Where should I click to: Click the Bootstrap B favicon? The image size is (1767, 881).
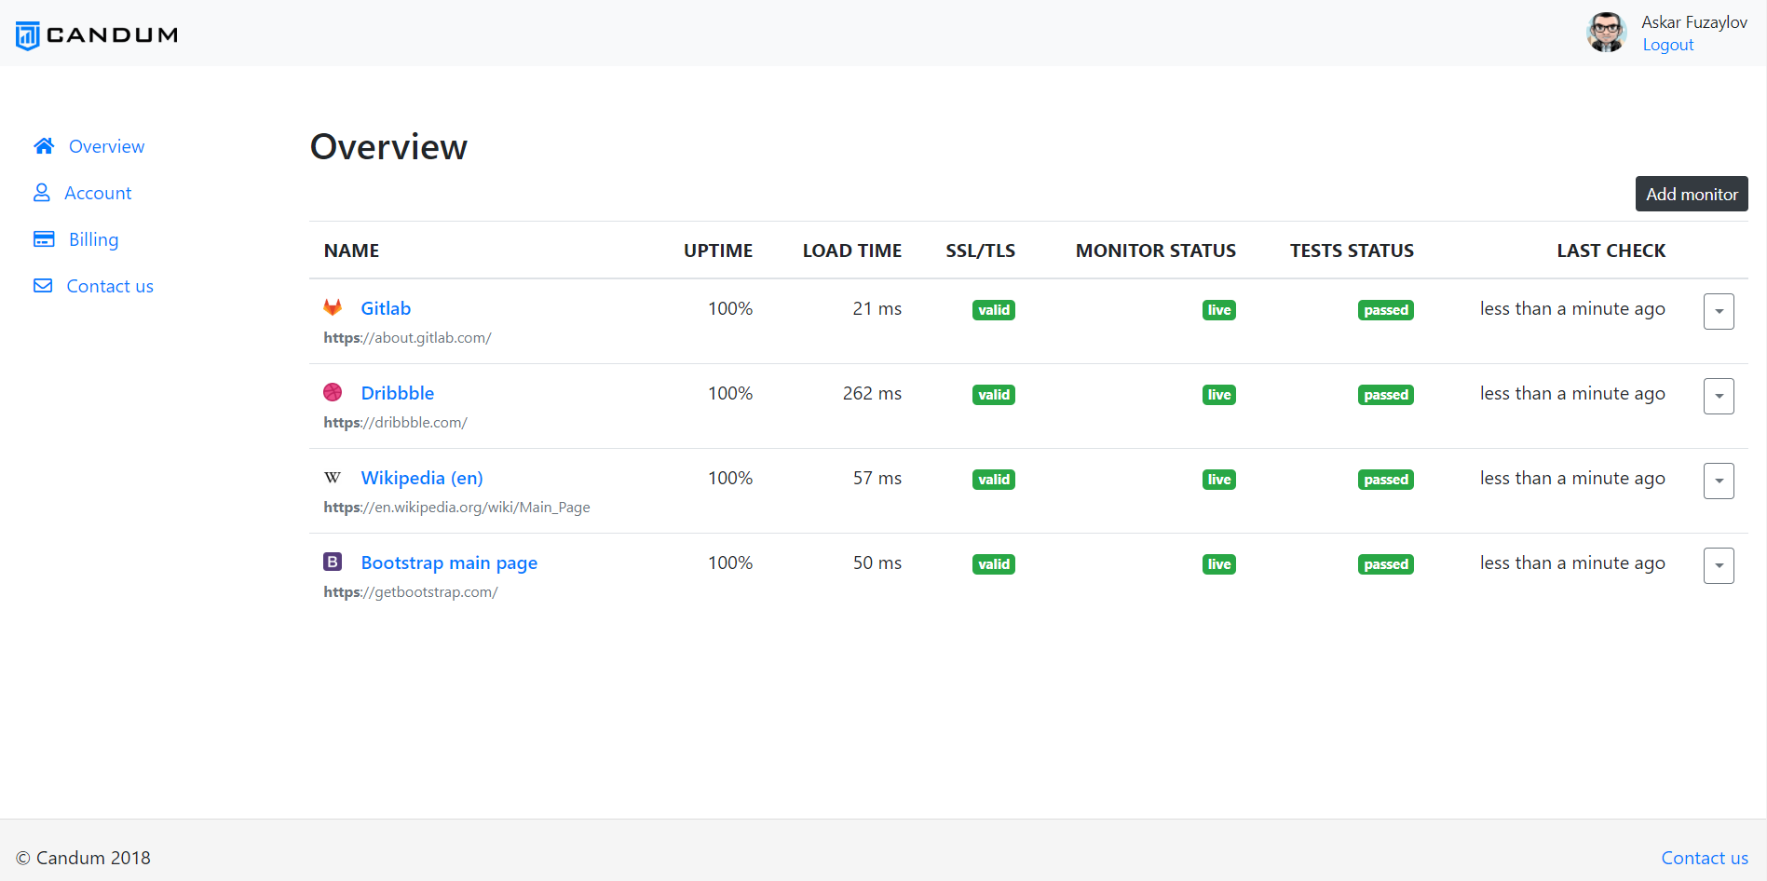[333, 562]
